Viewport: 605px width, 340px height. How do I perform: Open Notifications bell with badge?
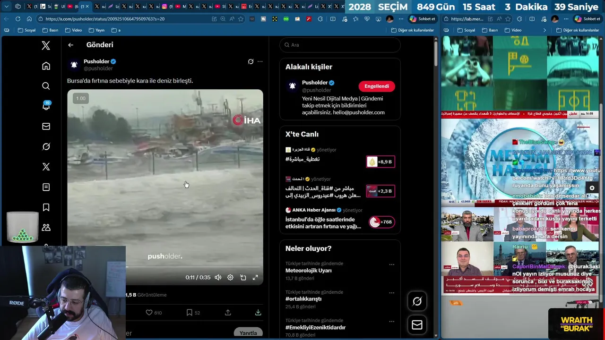point(46,106)
